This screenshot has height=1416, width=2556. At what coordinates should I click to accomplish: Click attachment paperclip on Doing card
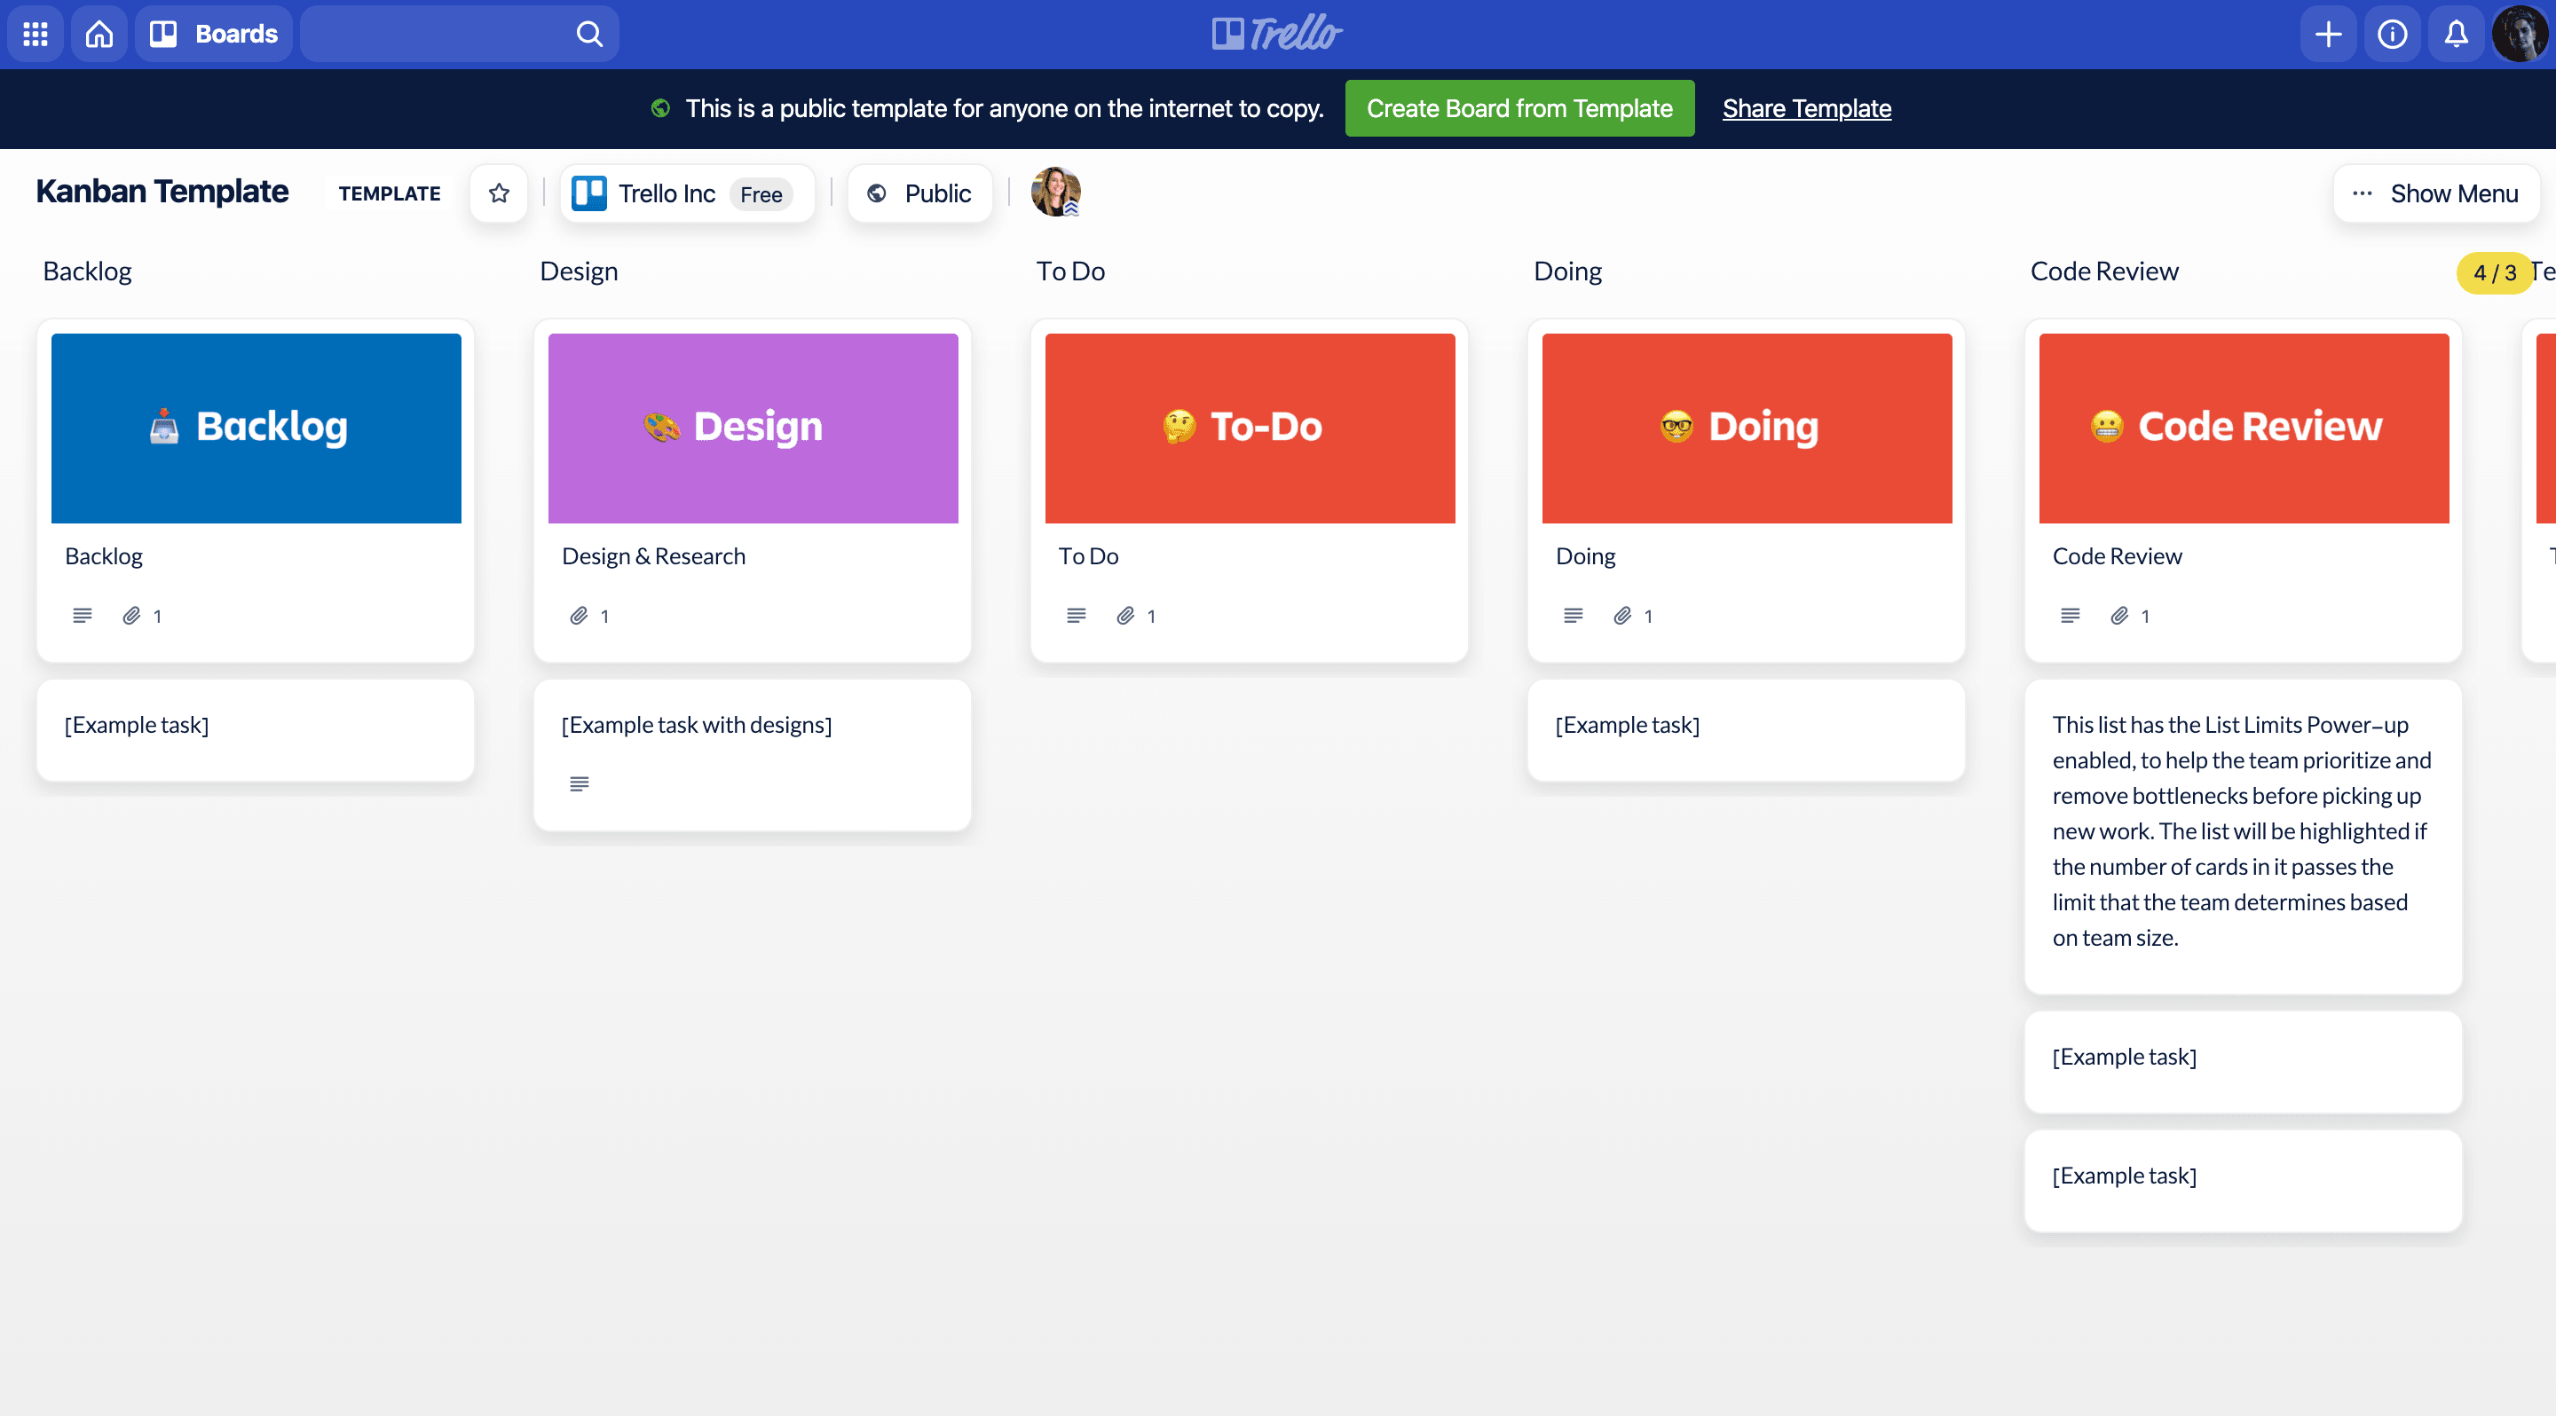point(1622,616)
